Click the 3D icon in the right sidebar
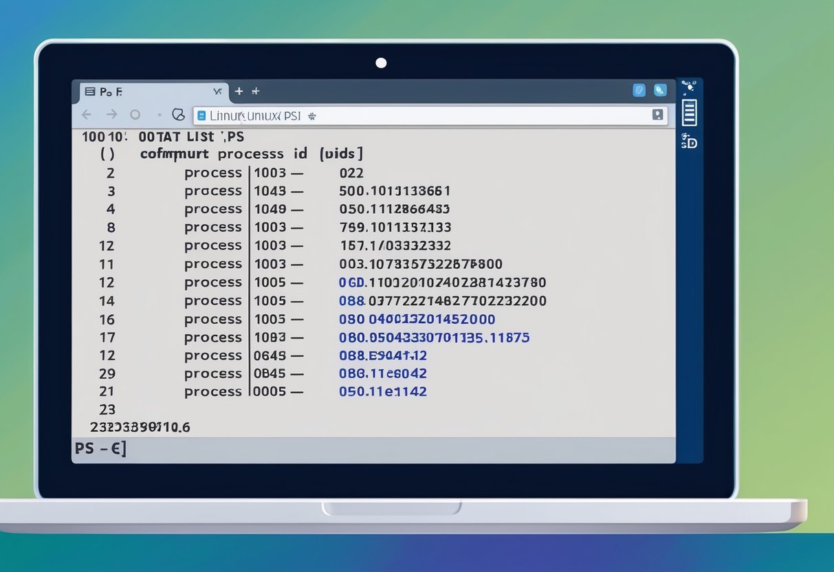 click(x=690, y=142)
